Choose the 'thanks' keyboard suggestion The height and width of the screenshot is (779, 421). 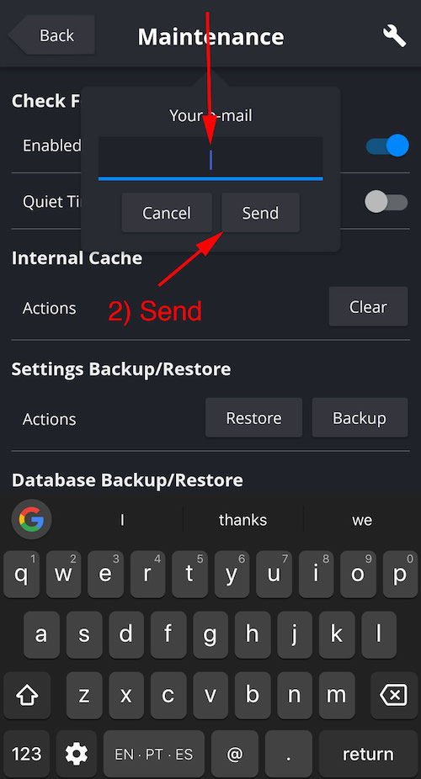click(242, 520)
